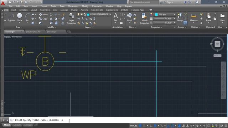Click Sign In link
228x128 pixels.
pyautogui.click(x=170, y=2)
